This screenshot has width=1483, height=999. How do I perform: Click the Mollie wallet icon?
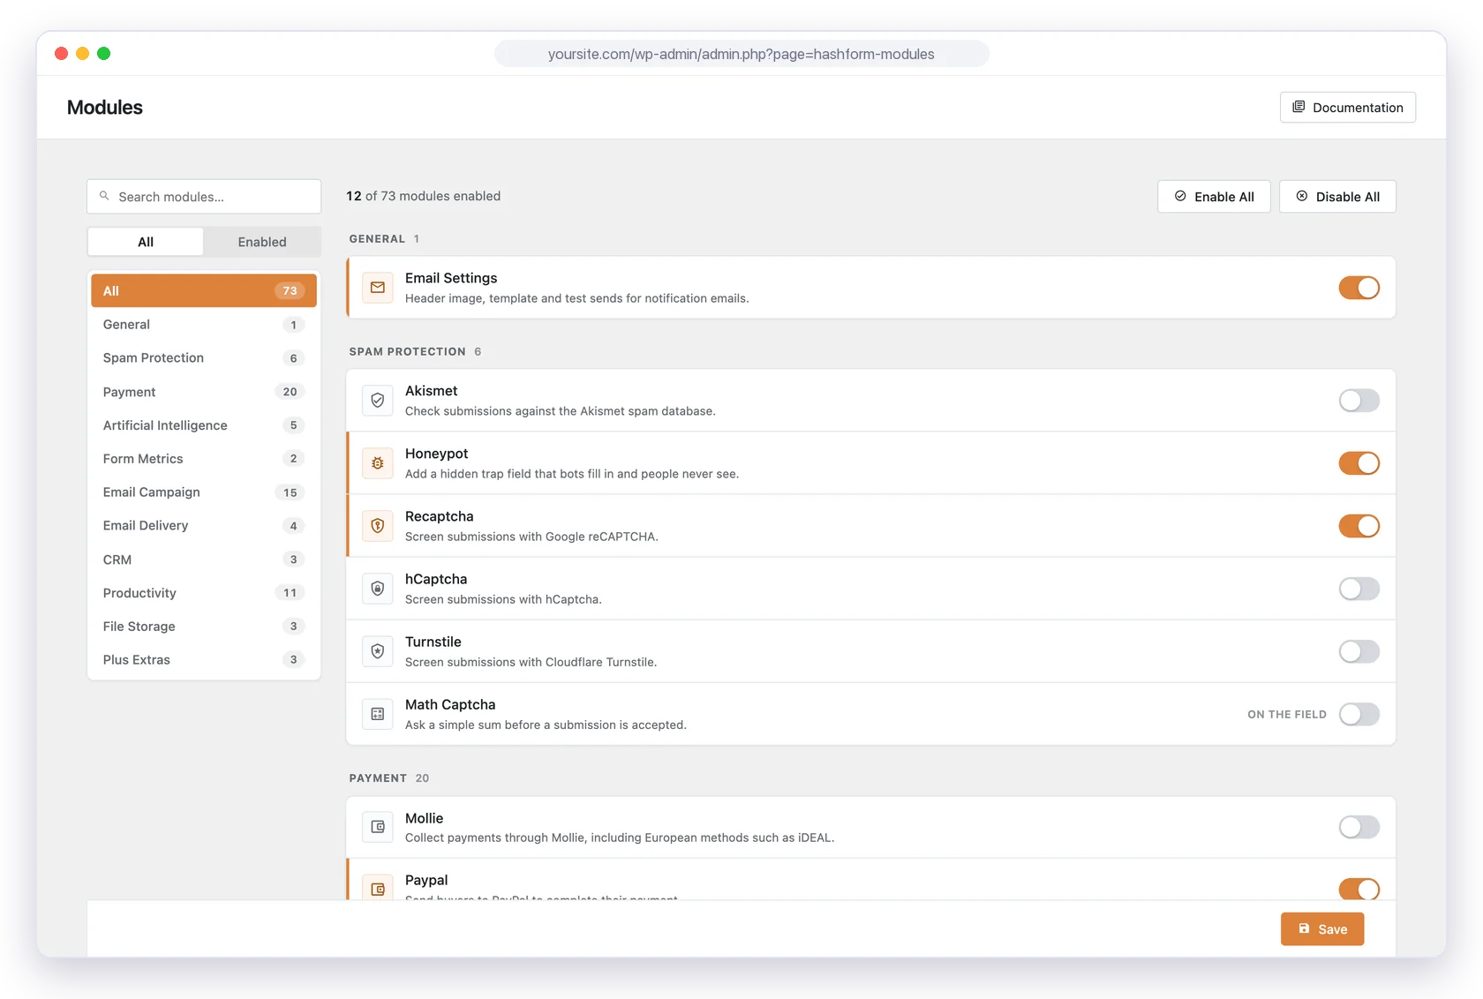(x=378, y=827)
